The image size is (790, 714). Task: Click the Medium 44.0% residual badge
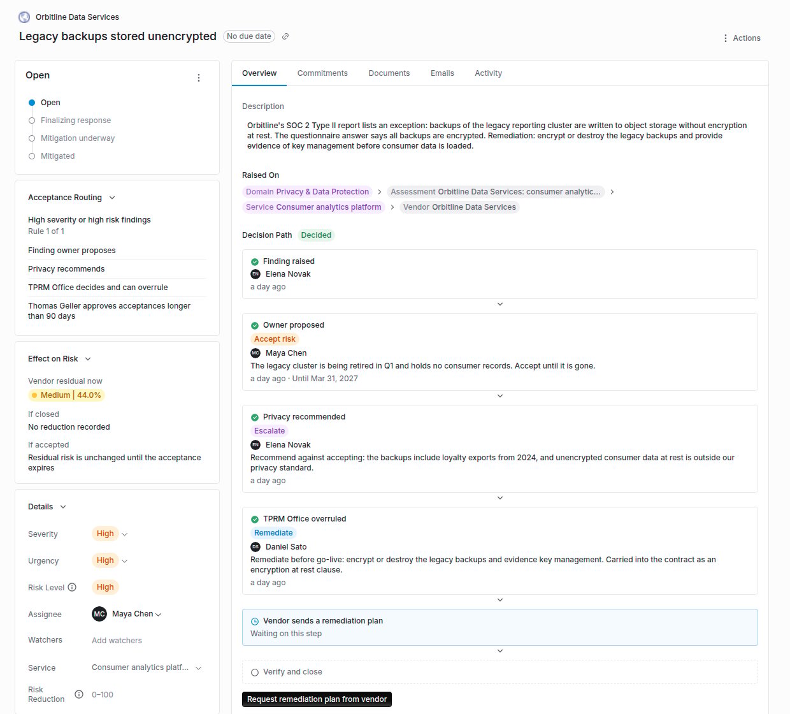66,395
